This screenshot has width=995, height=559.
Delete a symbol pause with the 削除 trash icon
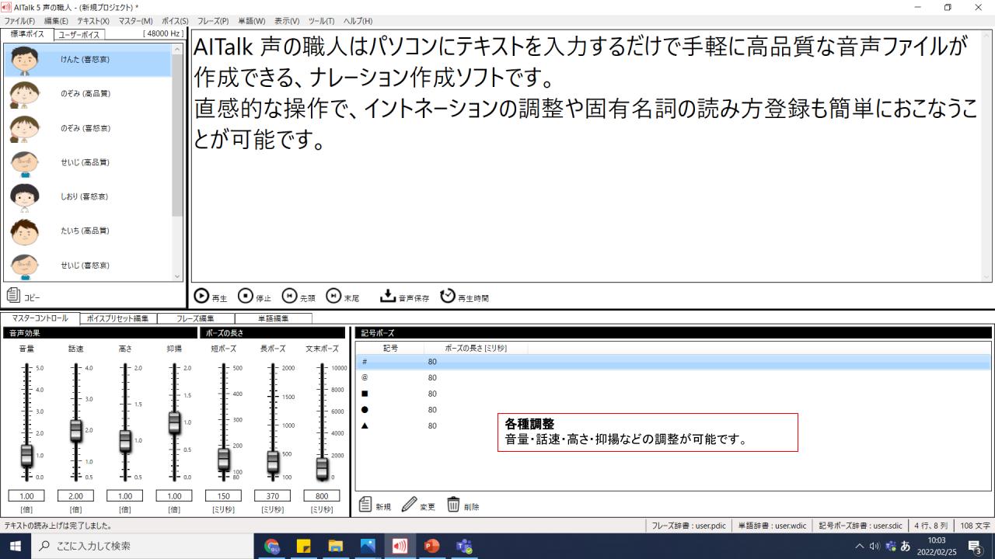(453, 503)
